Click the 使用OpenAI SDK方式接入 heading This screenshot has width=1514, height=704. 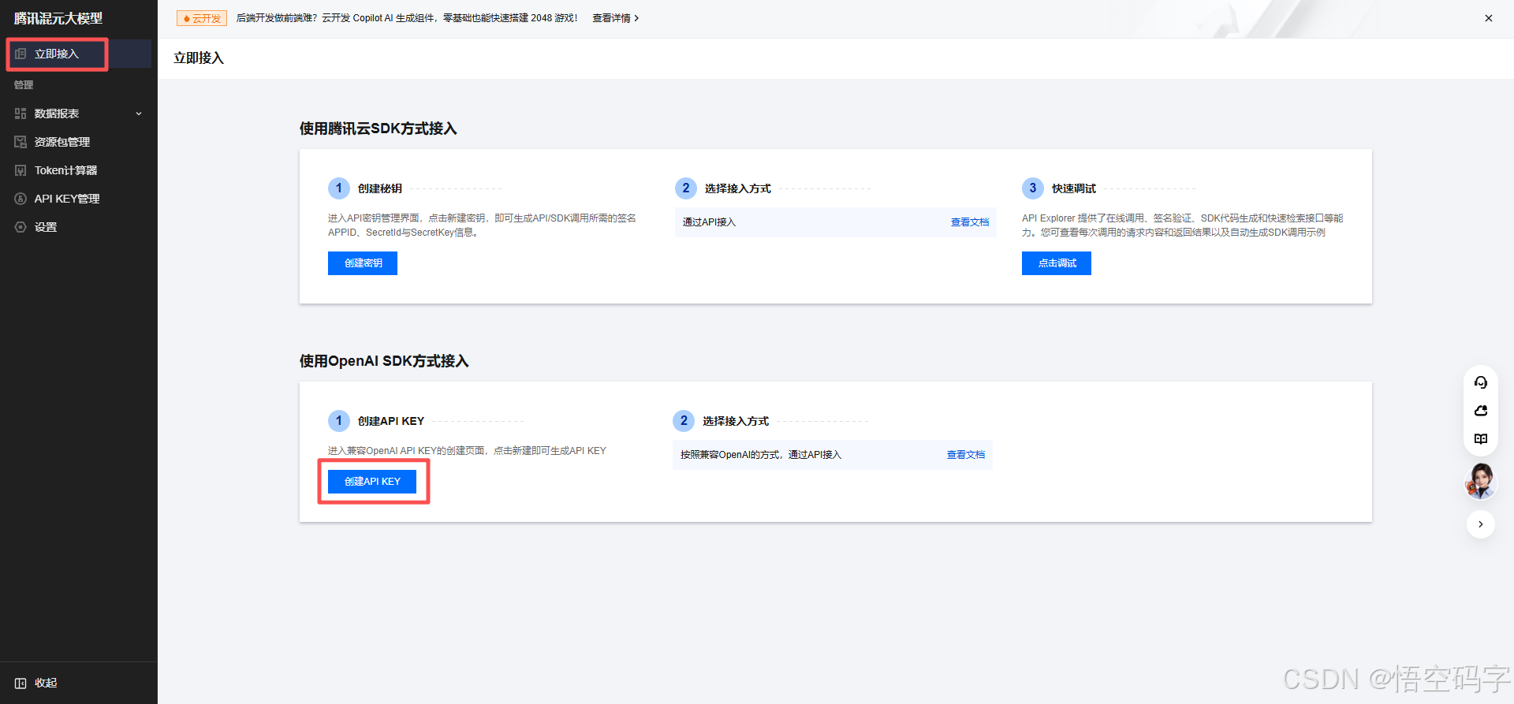point(384,361)
